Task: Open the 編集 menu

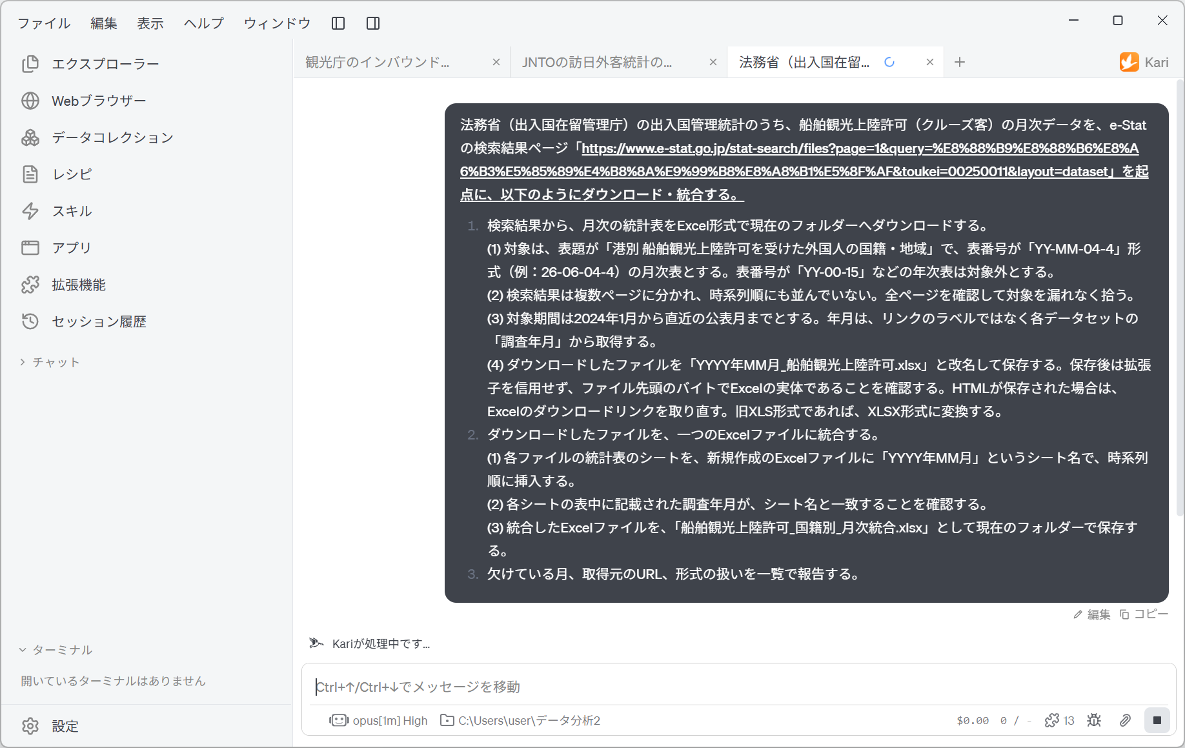Action: 104,23
